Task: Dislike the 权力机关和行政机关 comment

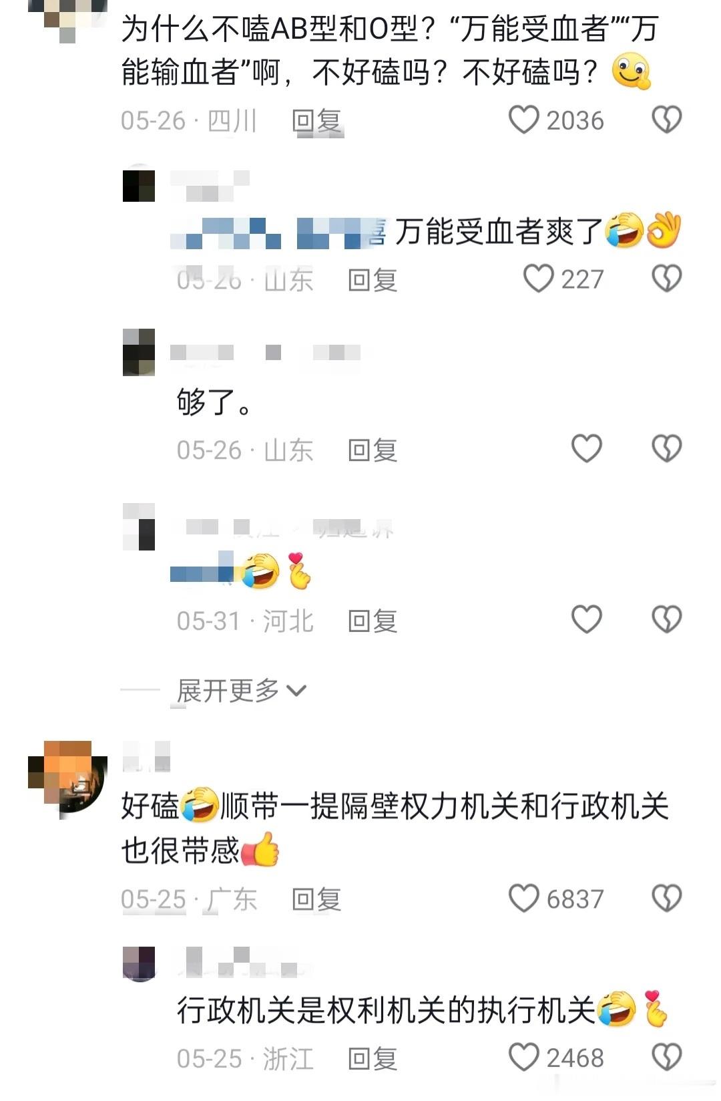Action: pyautogui.click(x=666, y=899)
